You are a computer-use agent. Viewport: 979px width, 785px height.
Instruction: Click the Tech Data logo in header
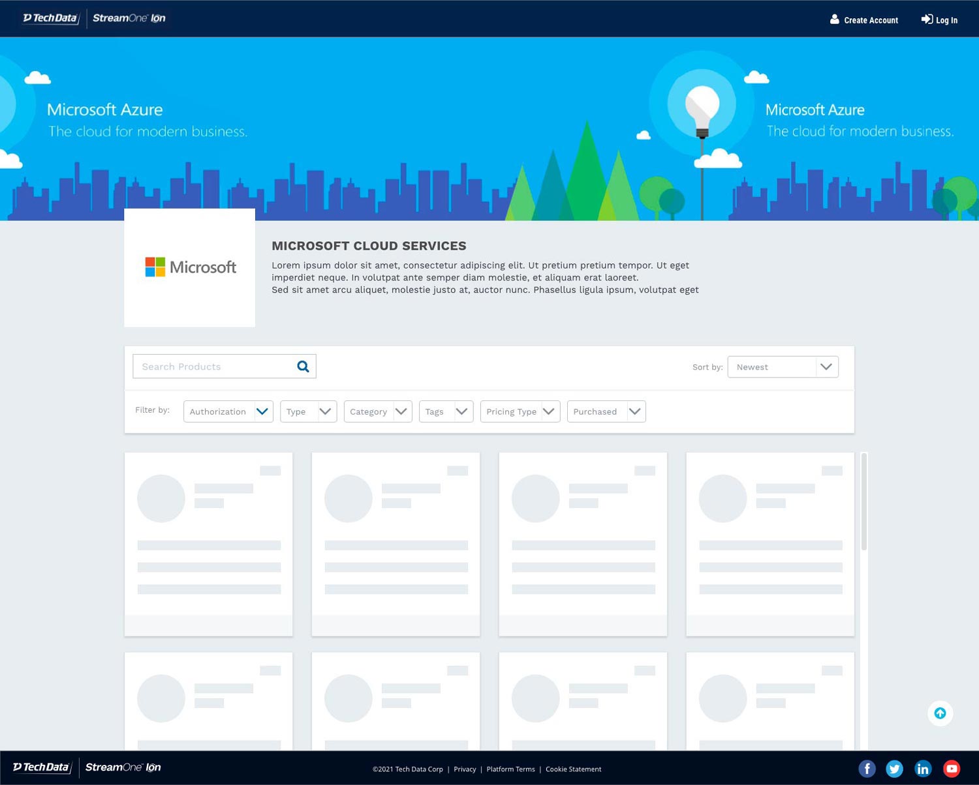[50, 18]
